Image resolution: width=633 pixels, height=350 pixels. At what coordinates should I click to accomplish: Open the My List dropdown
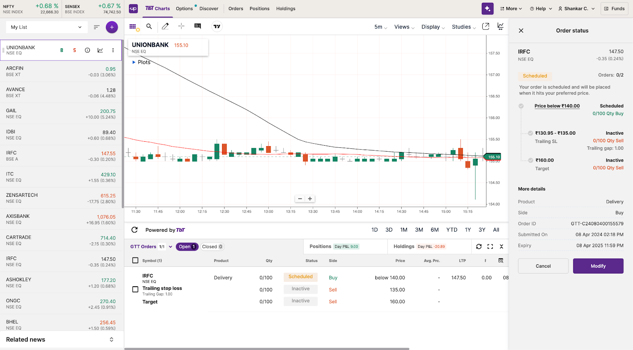(46, 27)
